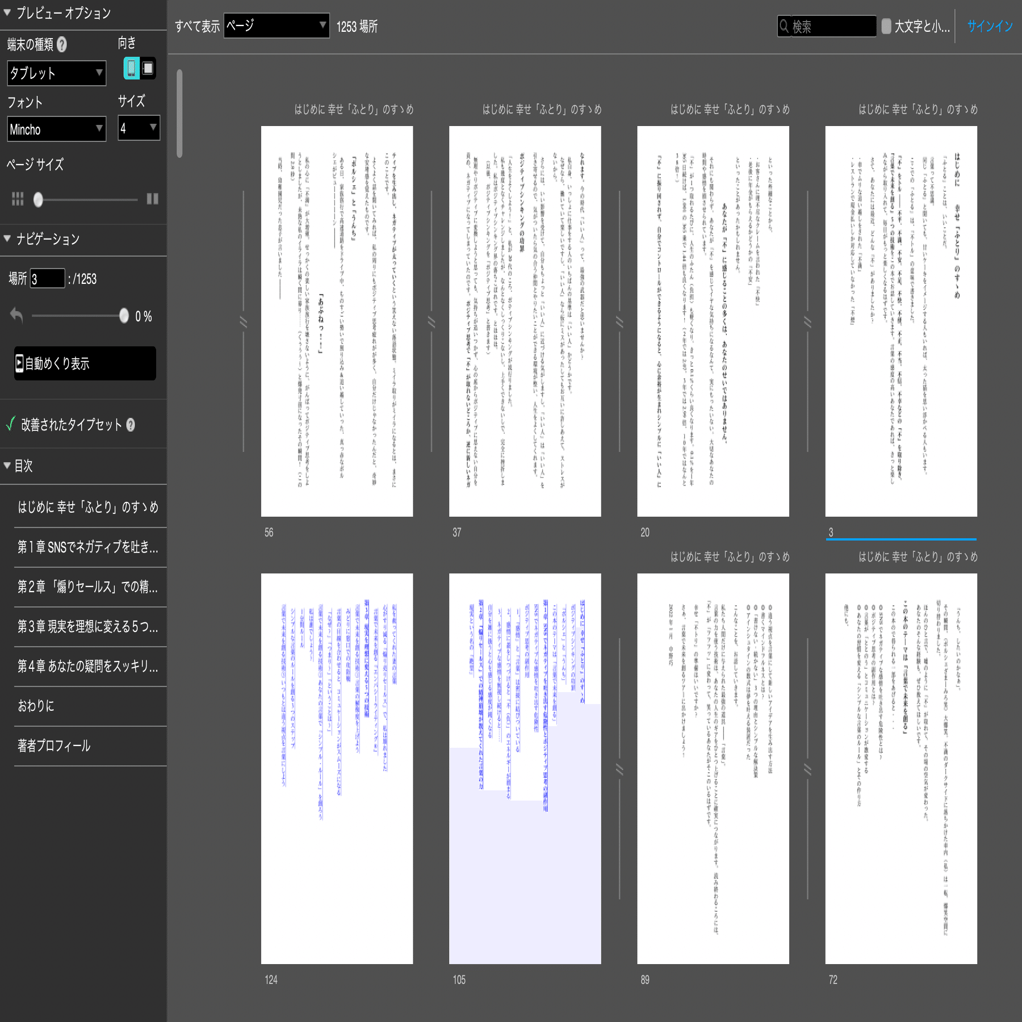1022x1022 pixels.
Task: Open the ページ display mode dropdown
Action: coord(275,26)
